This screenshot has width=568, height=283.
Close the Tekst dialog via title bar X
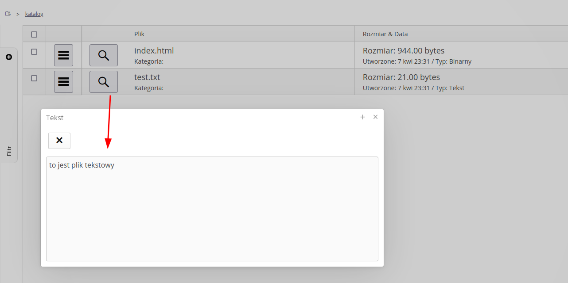[375, 117]
